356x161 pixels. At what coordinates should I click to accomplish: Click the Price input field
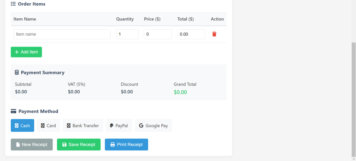(158, 34)
